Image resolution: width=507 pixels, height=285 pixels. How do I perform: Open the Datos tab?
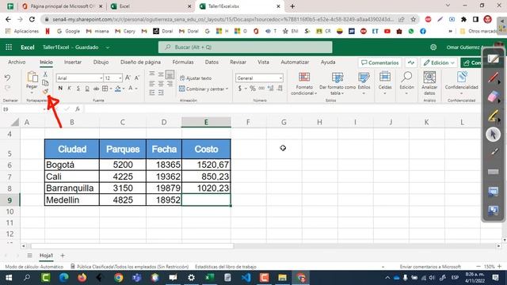[212, 62]
